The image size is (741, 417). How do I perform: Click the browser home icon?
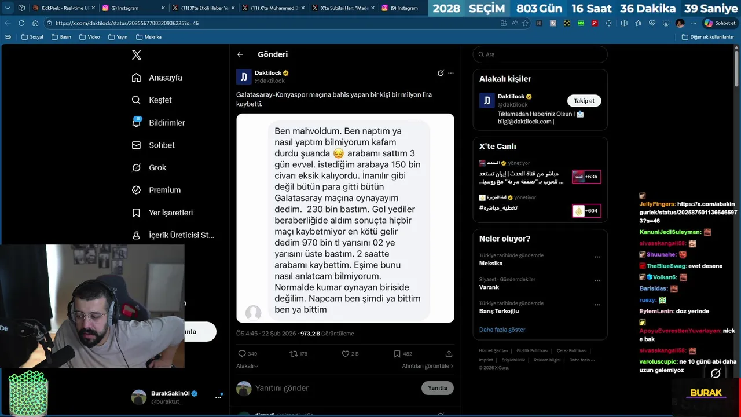pyautogui.click(x=35, y=23)
